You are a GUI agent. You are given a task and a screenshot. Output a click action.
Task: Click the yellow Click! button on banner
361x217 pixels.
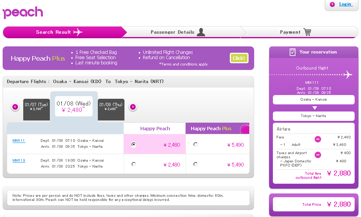239,58
